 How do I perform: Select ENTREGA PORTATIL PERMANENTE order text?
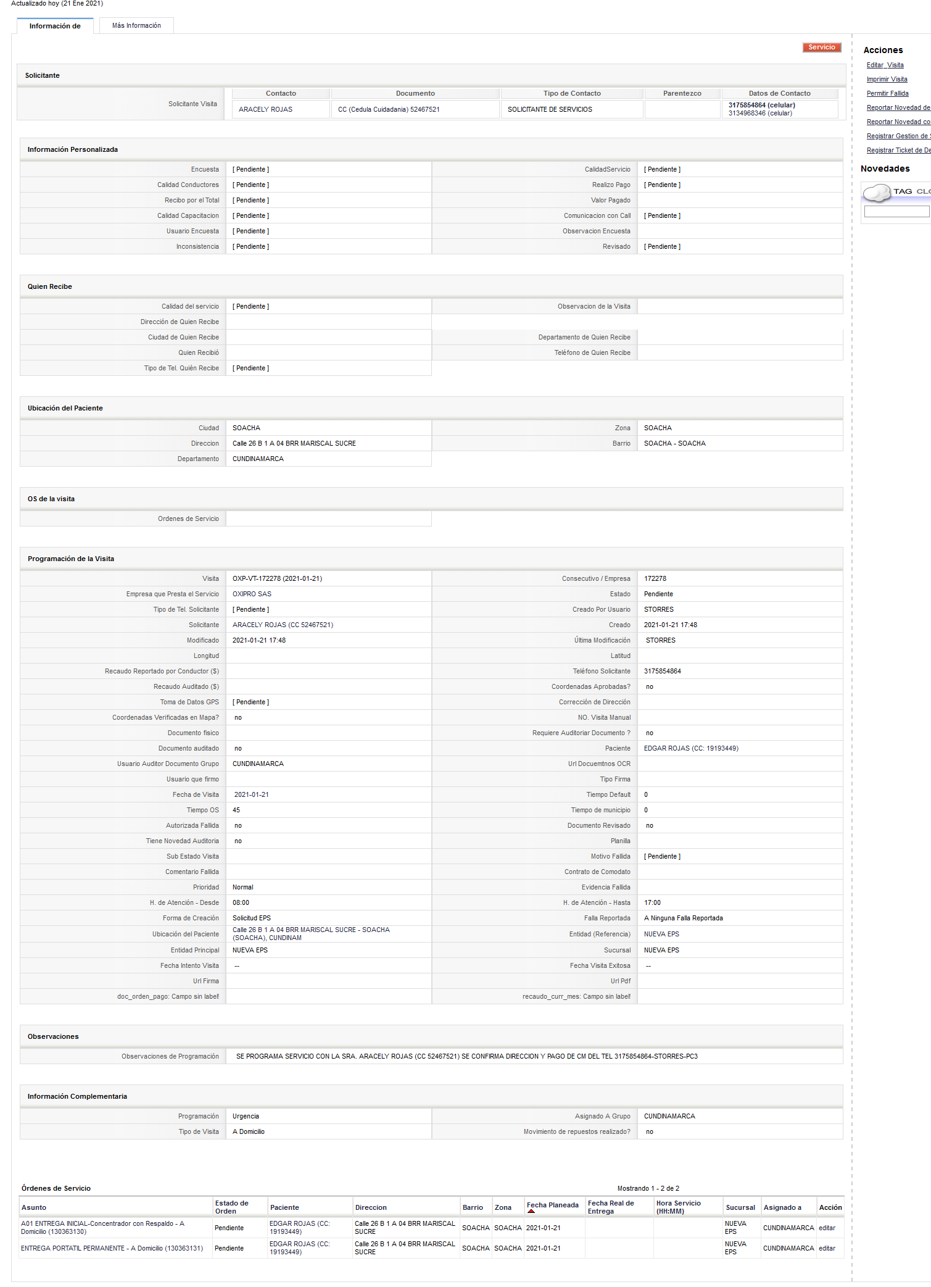click(x=112, y=1248)
